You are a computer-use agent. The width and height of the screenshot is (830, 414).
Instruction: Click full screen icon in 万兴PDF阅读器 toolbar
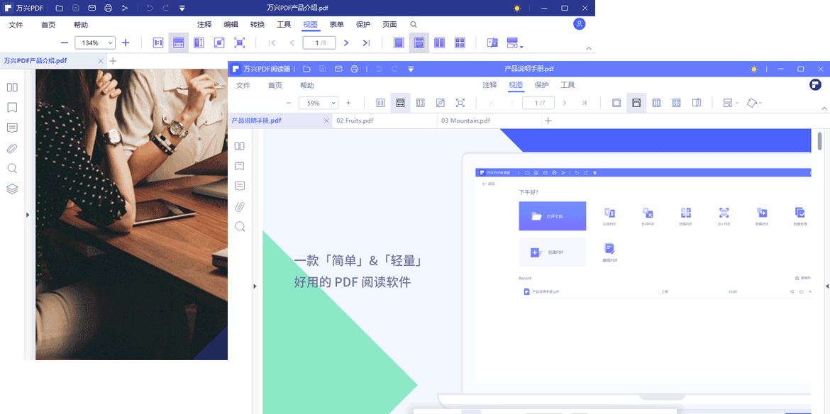pyautogui.click(x=460, y=103)
